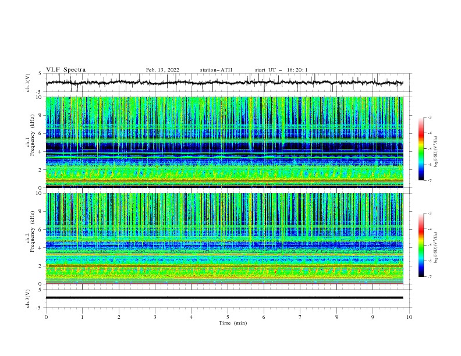Screen dimensions: 461x356
Task: Click tick label "5" on Time axis
Action: (228, 317)
